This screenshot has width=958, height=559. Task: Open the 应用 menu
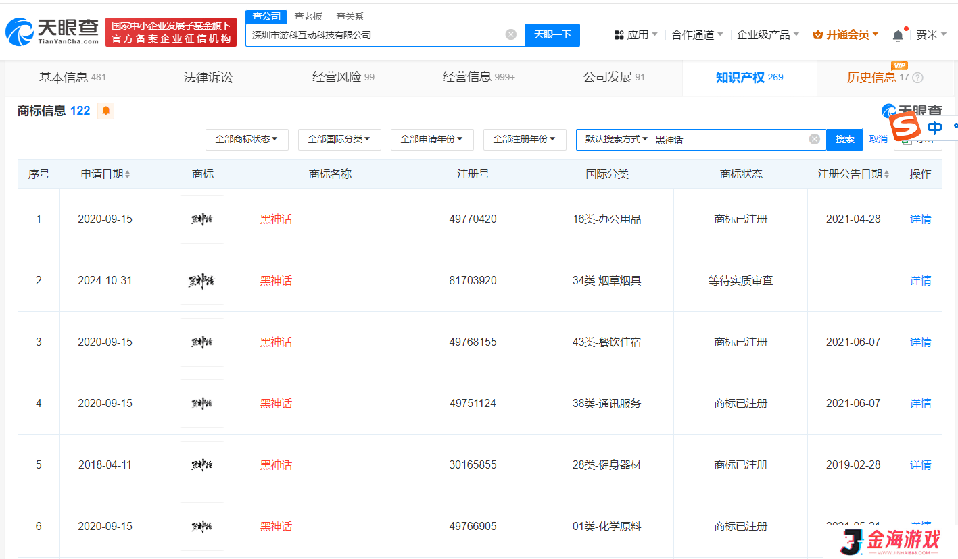[x=636, y=34]
